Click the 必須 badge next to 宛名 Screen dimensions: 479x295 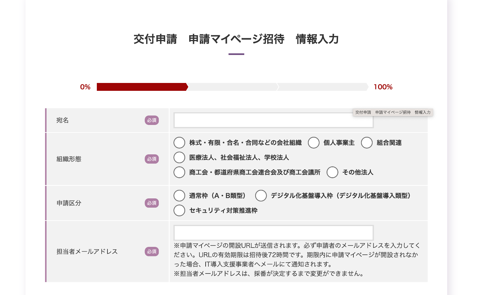(x=152, y=120)
